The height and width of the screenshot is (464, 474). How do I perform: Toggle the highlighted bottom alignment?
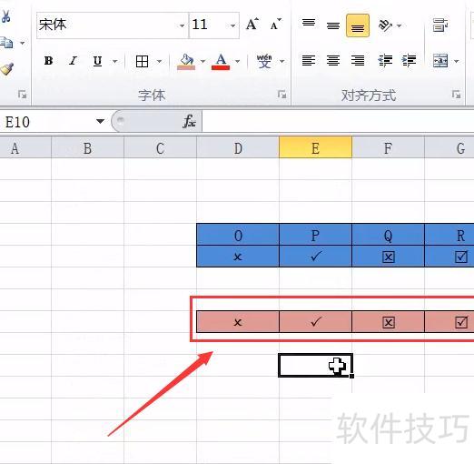tap(358, 25)
